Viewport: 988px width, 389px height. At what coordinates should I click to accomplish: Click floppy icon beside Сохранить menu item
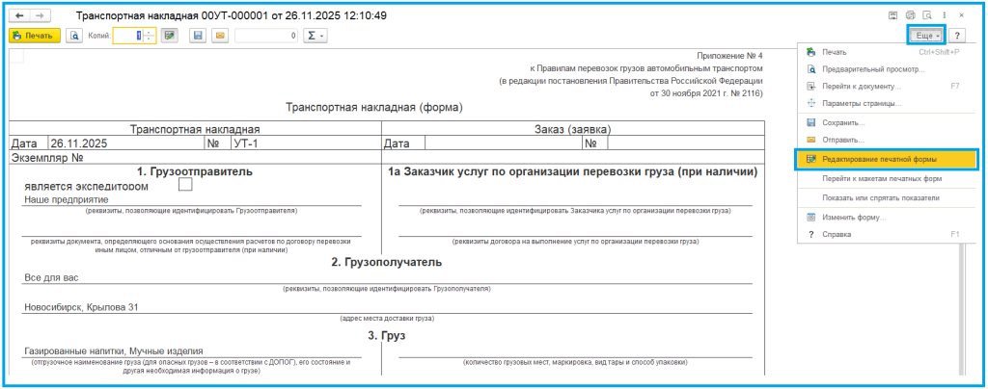click(811, 122)
